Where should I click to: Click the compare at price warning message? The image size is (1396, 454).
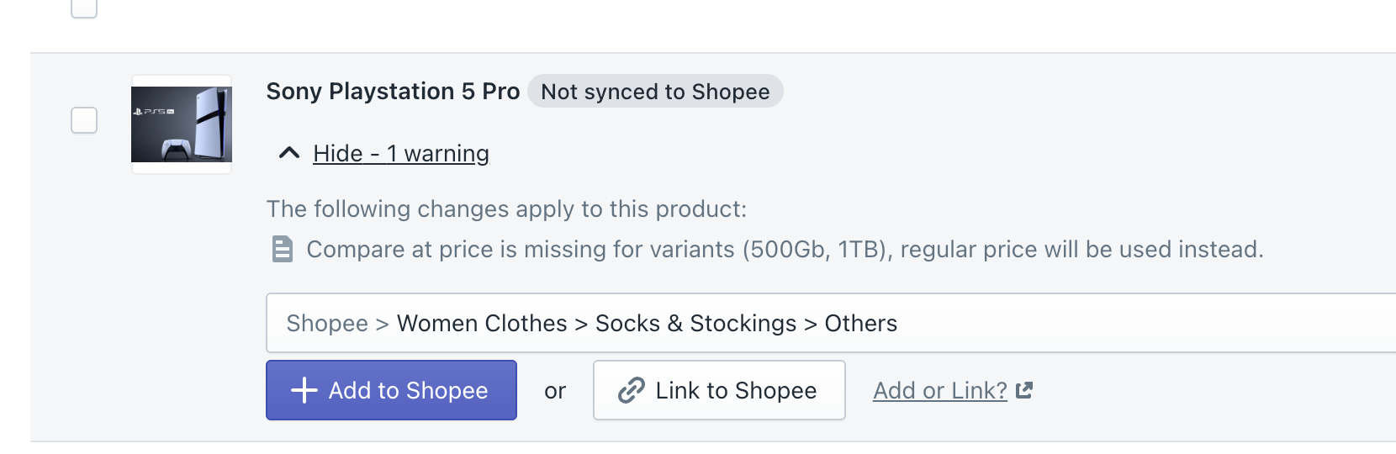pyautogui.click(x=784, y=250)
